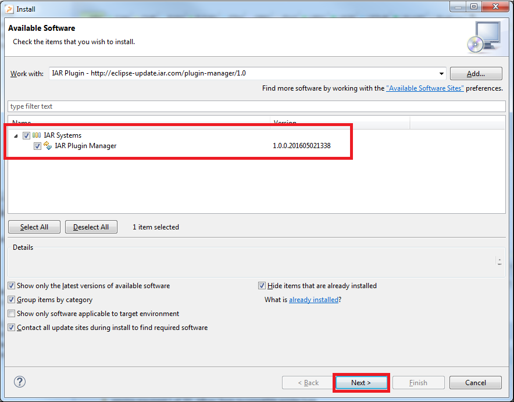Maximize the Install dialog window
514x402 pixels.
(x=474, y=6)
